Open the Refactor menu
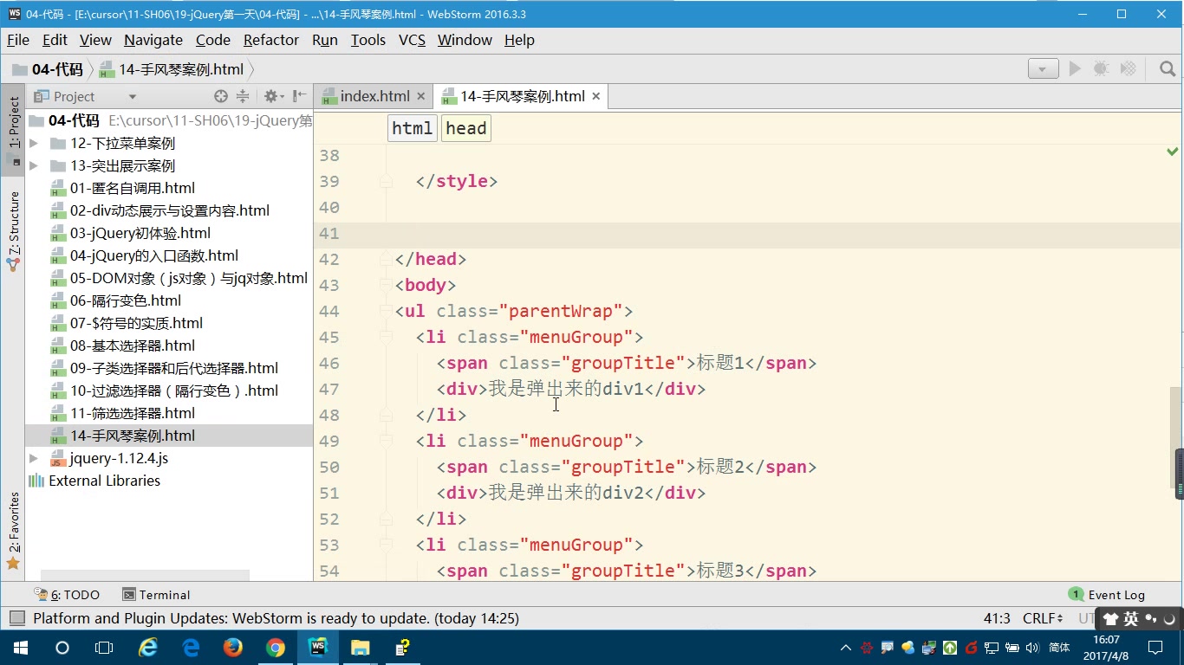Screen dimensions: 1184x665 [x=270, y=40]
